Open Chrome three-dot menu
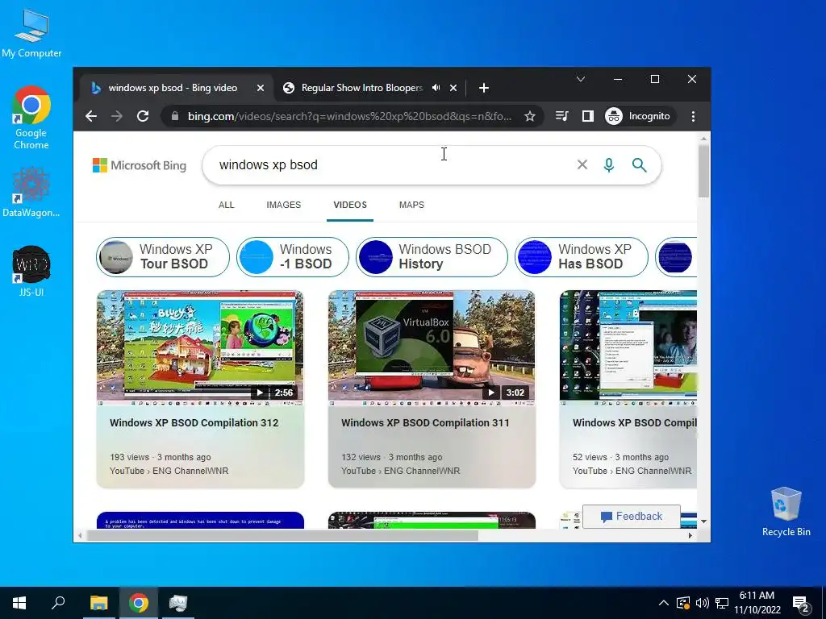Image resolution: width=826 pixels, height=619 pixels. pyautogui.click(x=693, y=116)
